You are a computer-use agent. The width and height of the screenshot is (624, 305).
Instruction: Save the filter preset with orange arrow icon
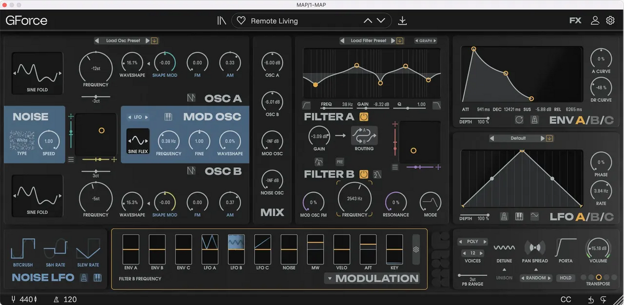(399, 41)
